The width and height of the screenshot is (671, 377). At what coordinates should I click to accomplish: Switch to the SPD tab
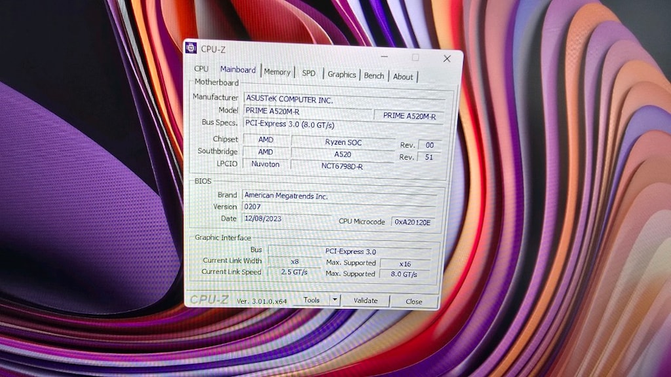pyautogui.click(x=309, y=73)
